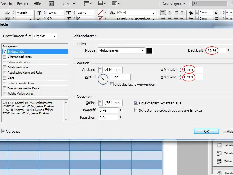
Task: Open the Ansicht menu
Action: coord(6,4)
